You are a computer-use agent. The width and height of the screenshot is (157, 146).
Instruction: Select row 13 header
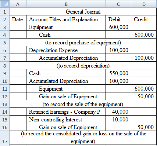pos(5,104)
